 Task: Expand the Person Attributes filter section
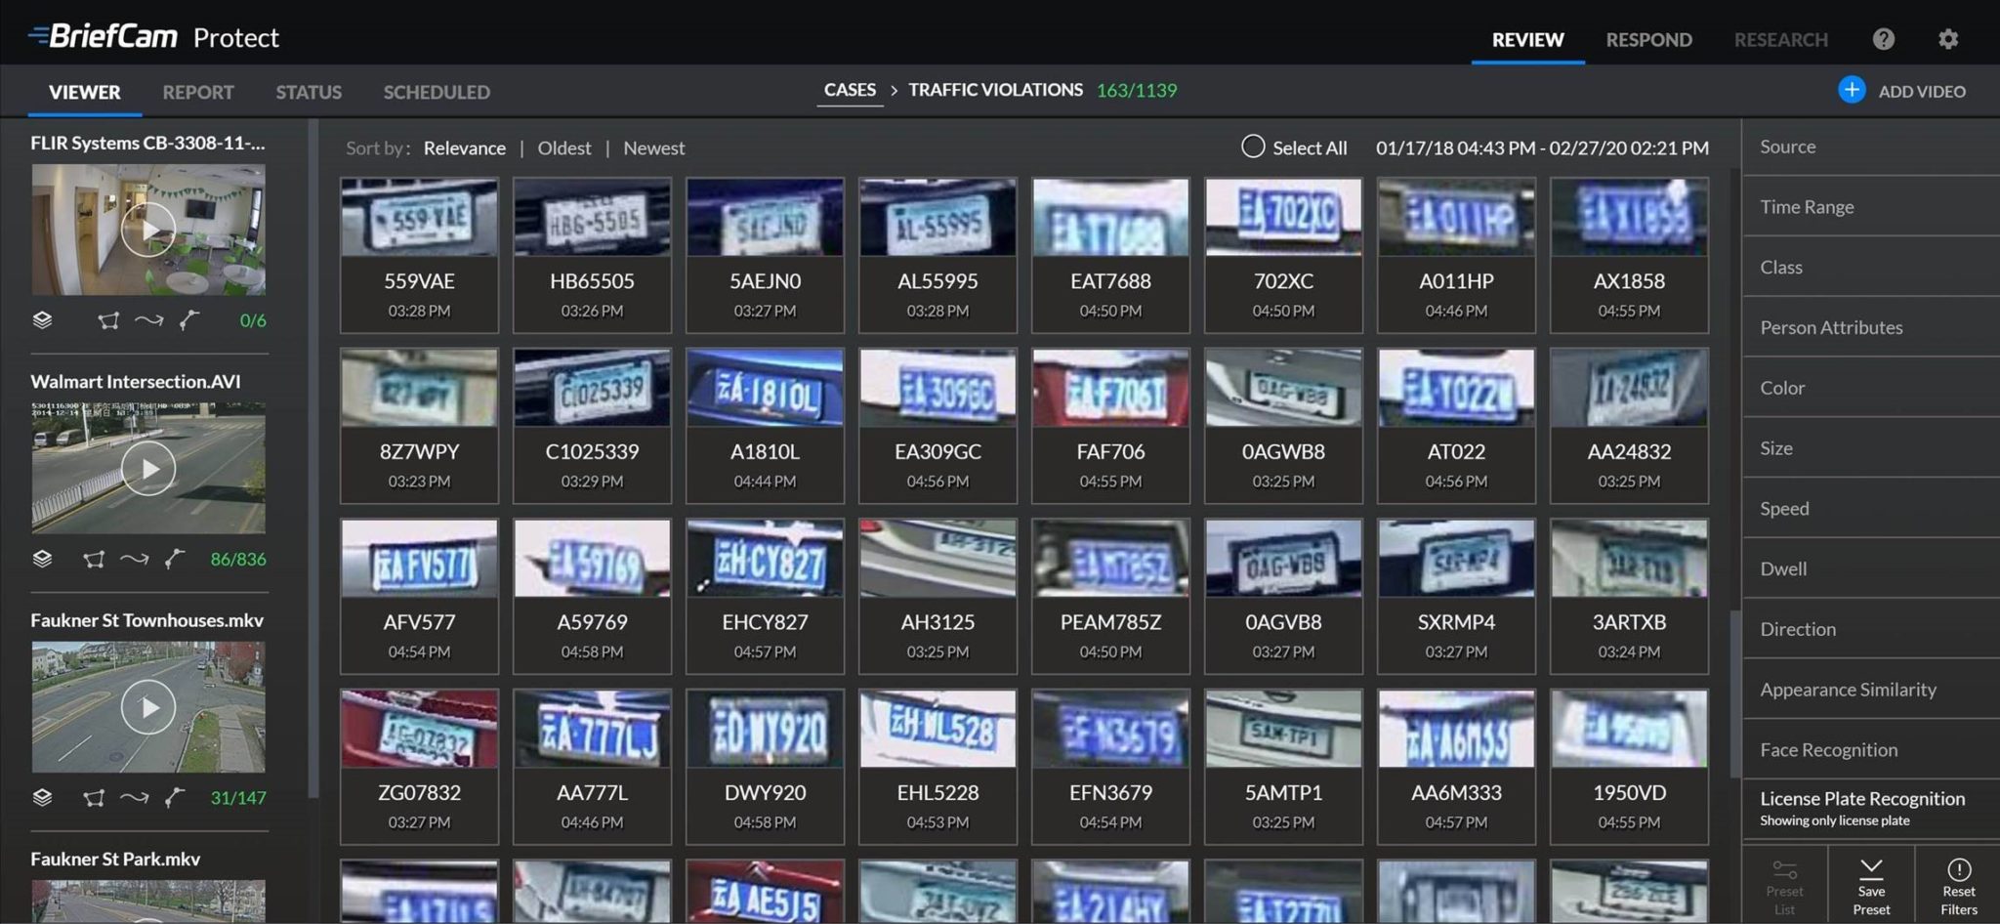click(1830, 326)
